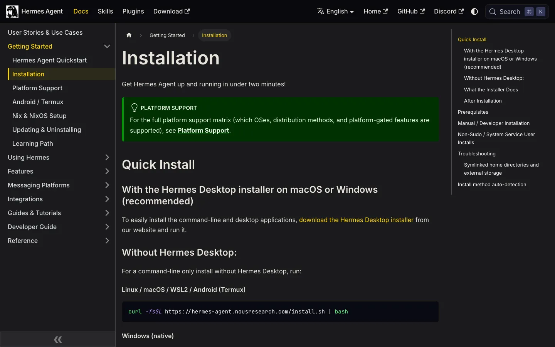This screenshot has height=347, width=555.
Task: Expand the Reference section
Action: point(107,241)
